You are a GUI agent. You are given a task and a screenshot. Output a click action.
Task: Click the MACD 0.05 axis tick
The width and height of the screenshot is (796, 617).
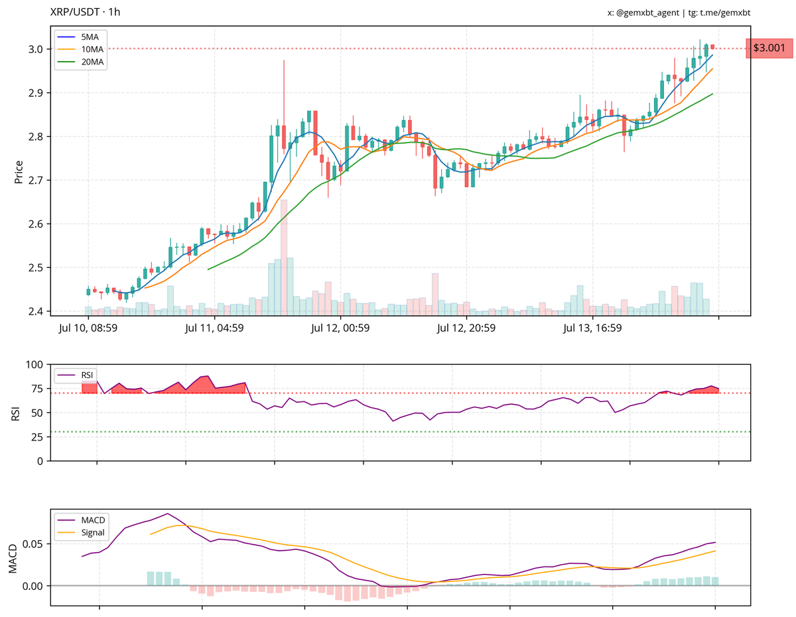pos(34,544)
